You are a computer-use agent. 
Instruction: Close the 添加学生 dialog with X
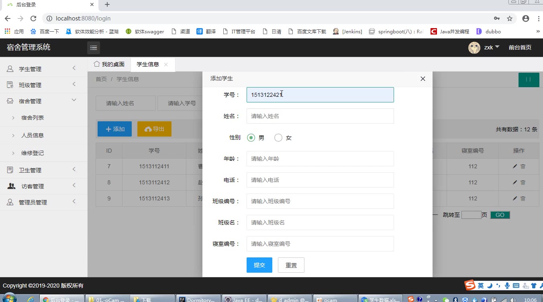click(423, 79)
